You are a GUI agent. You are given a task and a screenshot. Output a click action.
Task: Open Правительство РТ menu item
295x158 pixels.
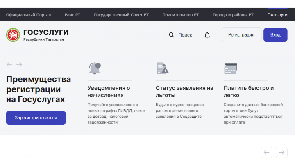click(181, 15)
